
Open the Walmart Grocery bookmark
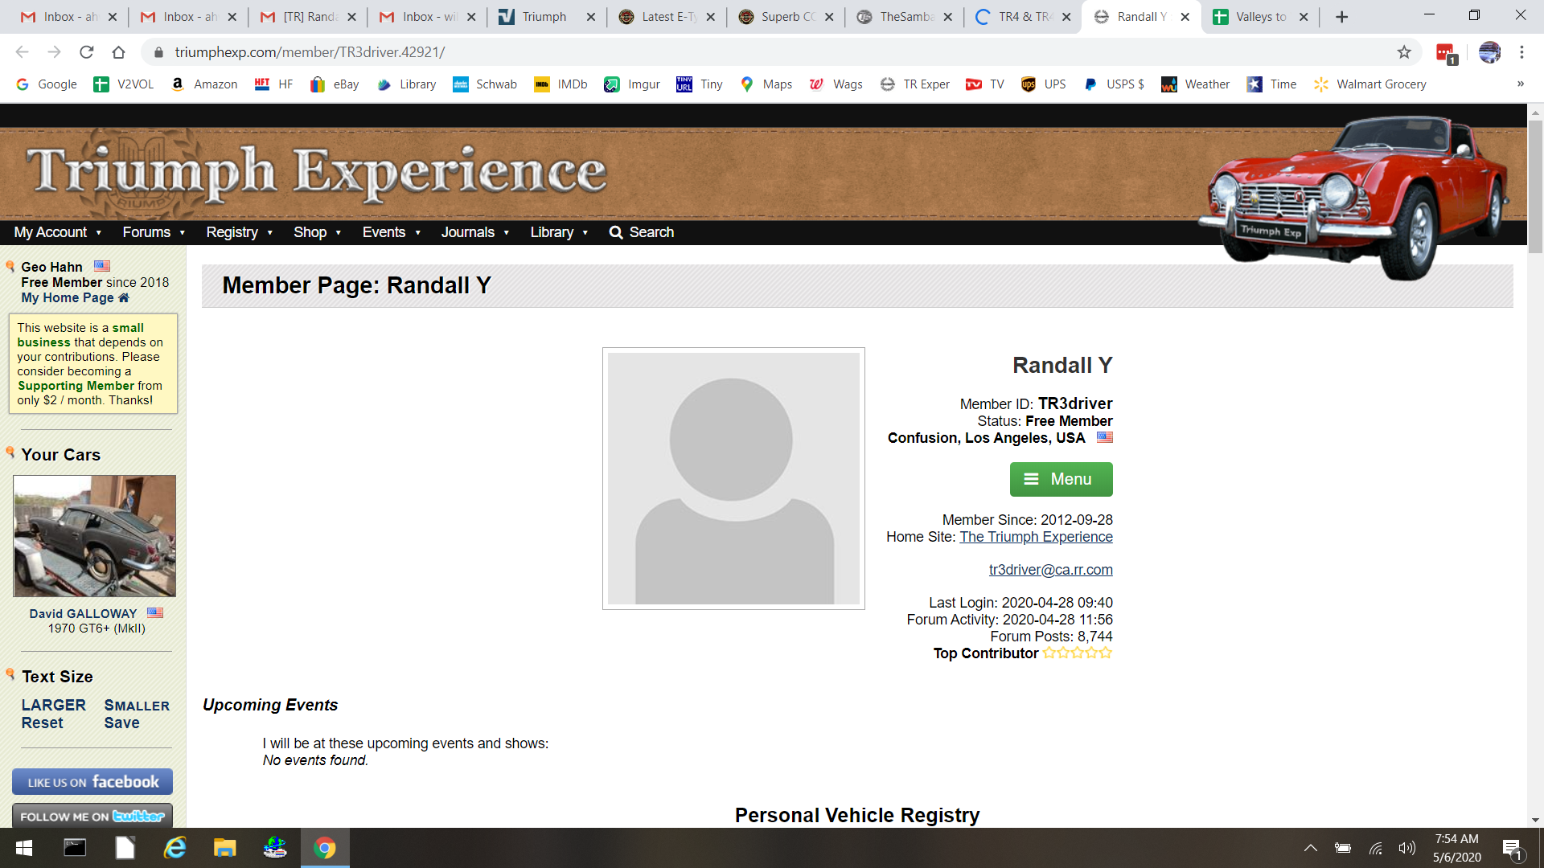pos(1369,84)
